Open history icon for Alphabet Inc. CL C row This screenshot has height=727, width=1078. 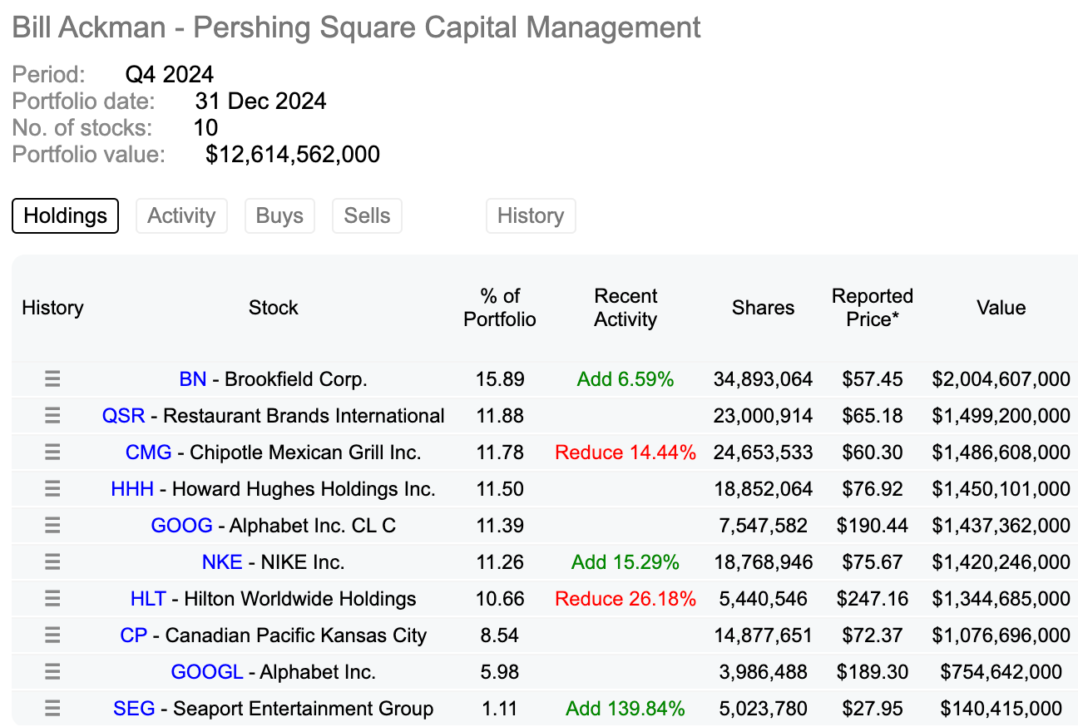coord(52,526)
